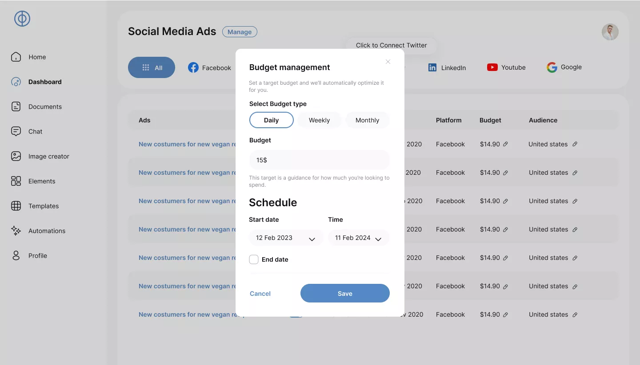The height and width of the screenshot is (365, 640).
Task: Close the Budget management dialog
Action: coord(388,62)
